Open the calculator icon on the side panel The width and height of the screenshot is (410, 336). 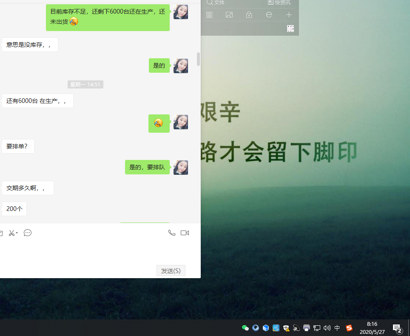pyautogui.click(x=209, y=14)
